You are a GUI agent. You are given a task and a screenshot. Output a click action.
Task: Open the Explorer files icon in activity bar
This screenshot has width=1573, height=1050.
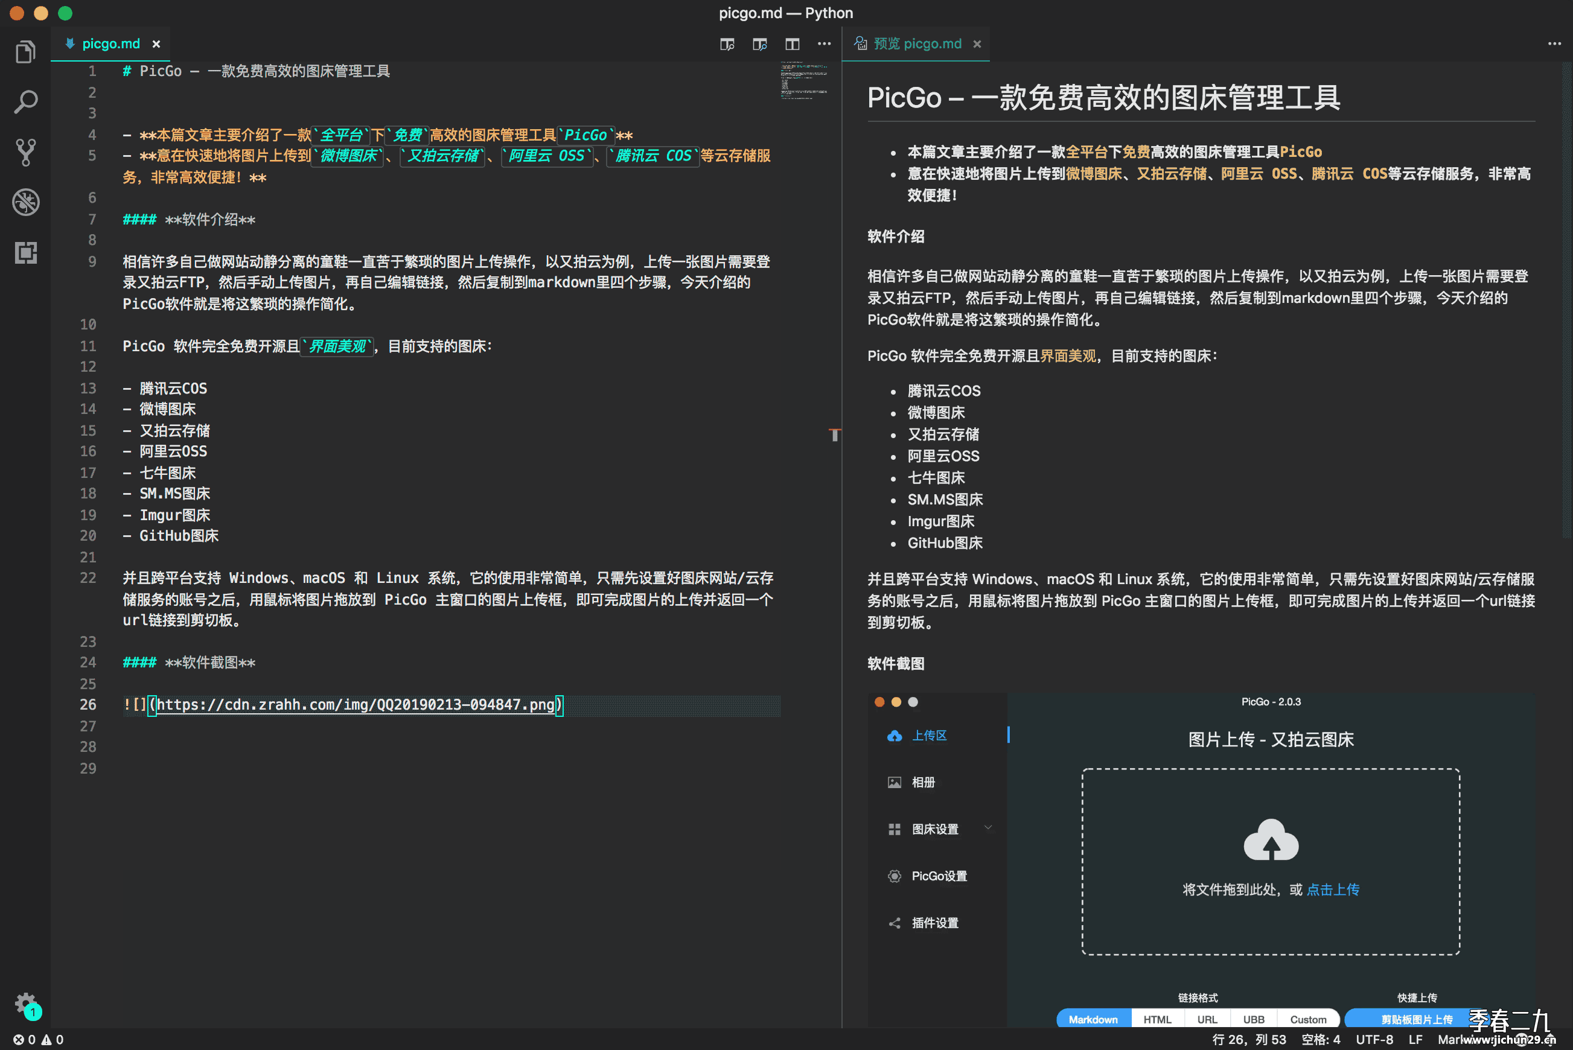[x=25, y=52]
